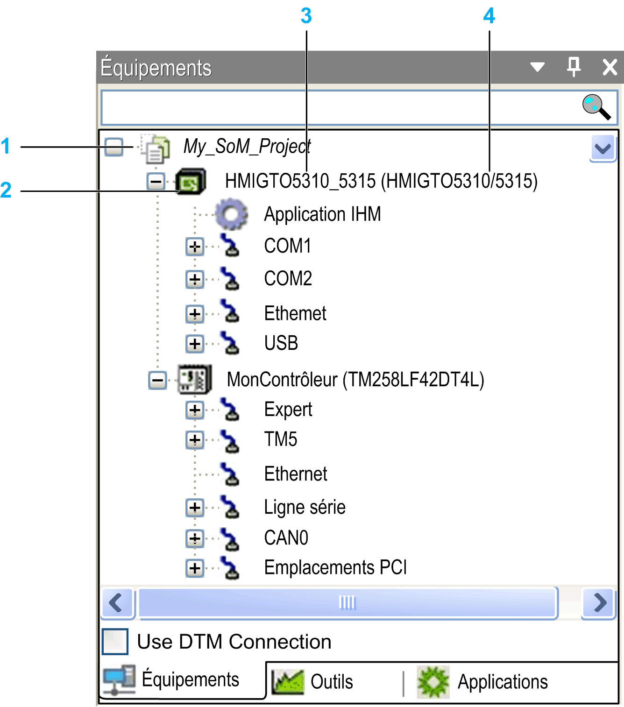This screenshot has width=624, height=707.
Task: Select the TM5 label
Action: pos(281,439)
